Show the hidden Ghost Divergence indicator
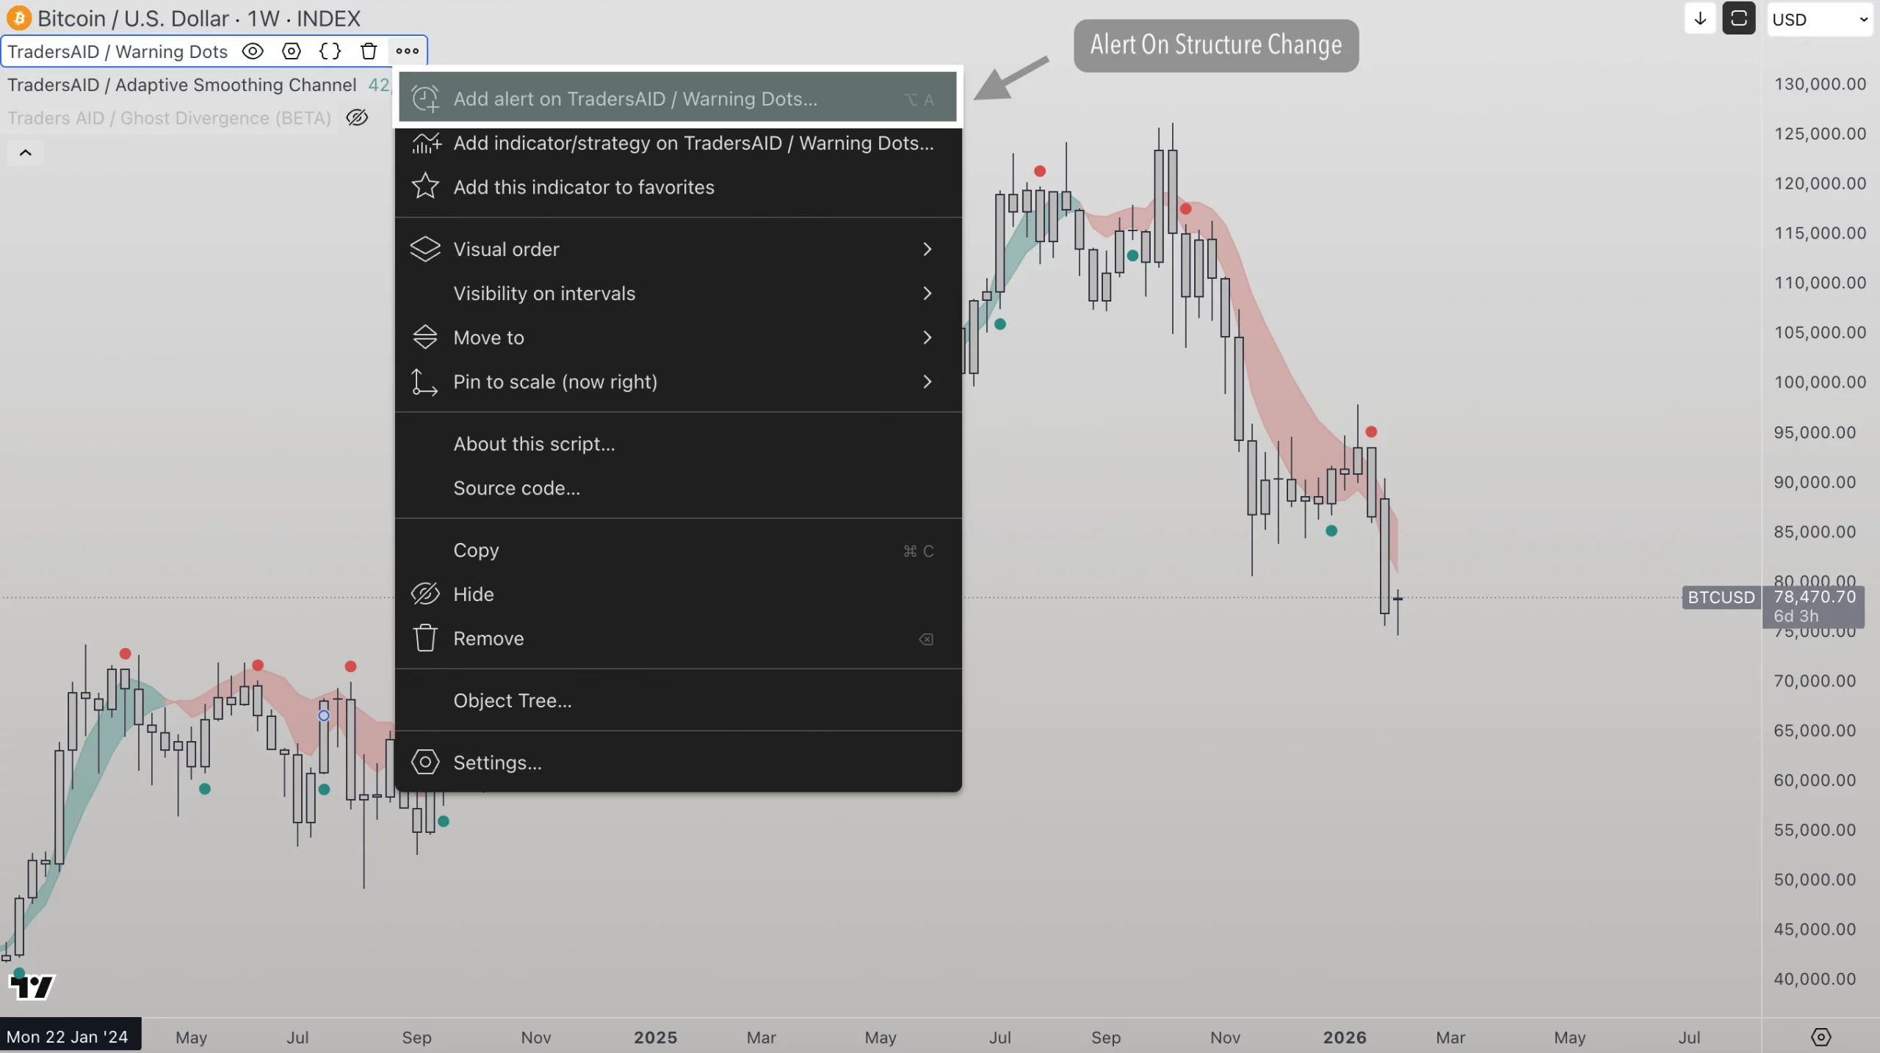This screenshot has width=1880, height=1053. tap(357, 117)
